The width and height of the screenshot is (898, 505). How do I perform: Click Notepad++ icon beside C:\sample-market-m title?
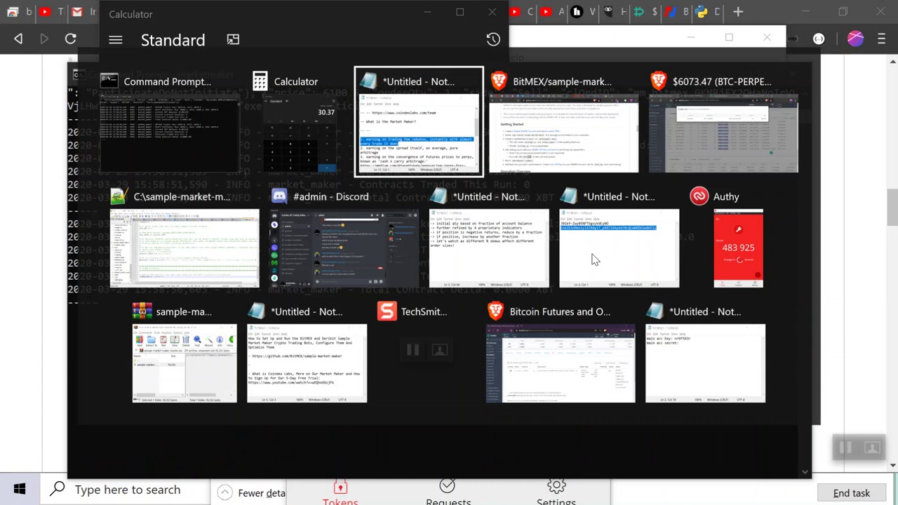[119, 196]
